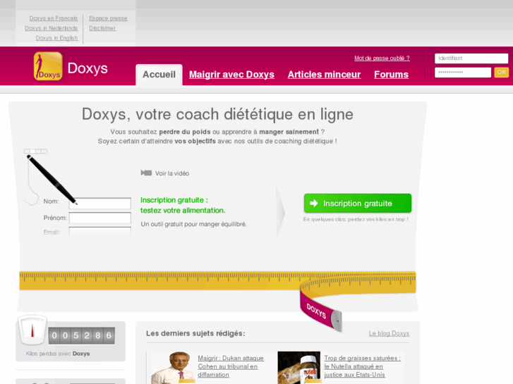Switch site to Doxys in Nederlands
This screenshot has height=384, width=513.
click(x=52, y=28)
